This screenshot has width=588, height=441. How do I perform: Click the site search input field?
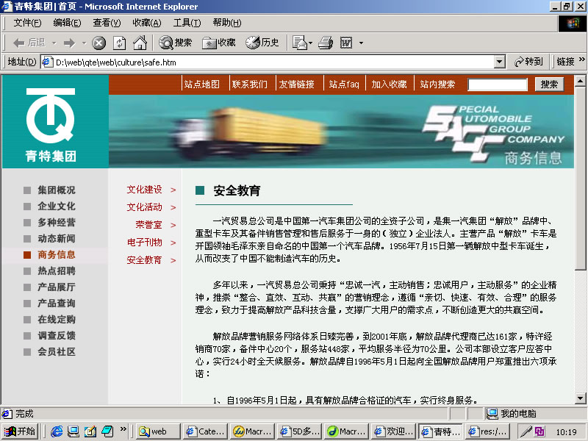pyautogui.click(x=498, y=85)
